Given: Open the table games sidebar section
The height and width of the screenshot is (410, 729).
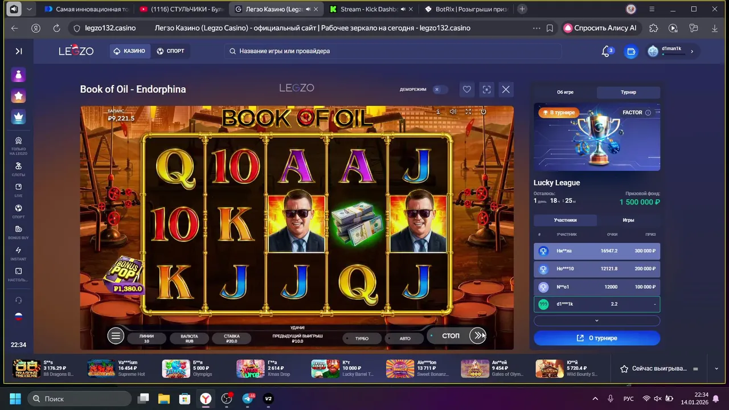Looking at the screenshot, I should [18, 275].
